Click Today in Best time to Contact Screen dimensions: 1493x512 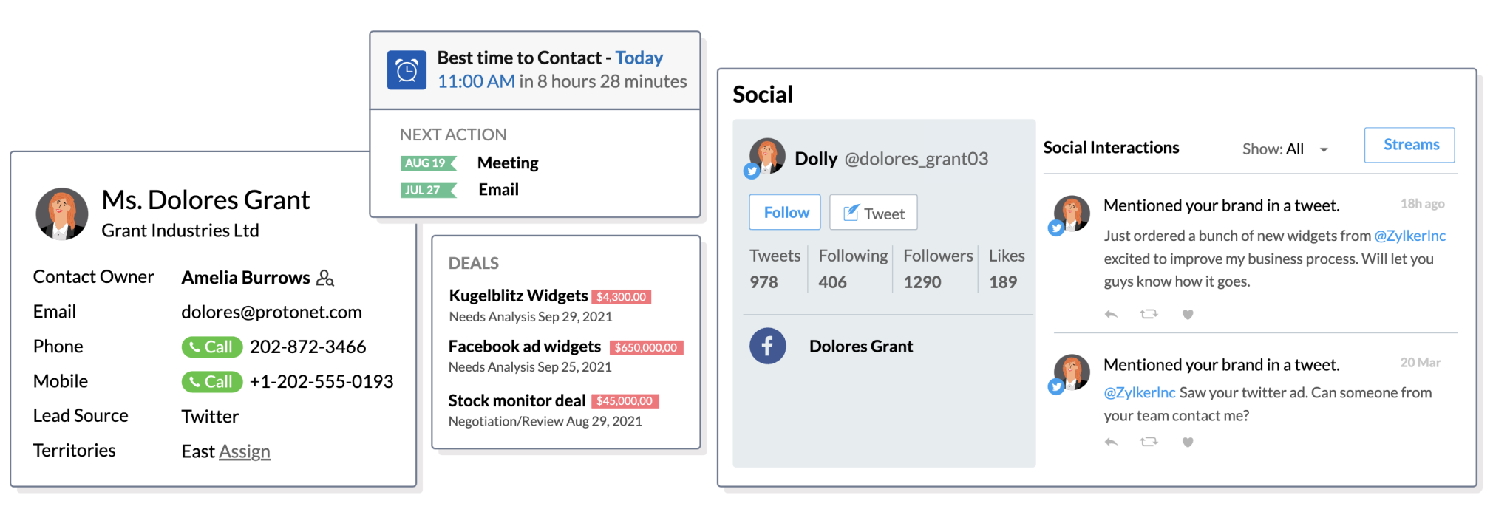[x=638, y=58]
